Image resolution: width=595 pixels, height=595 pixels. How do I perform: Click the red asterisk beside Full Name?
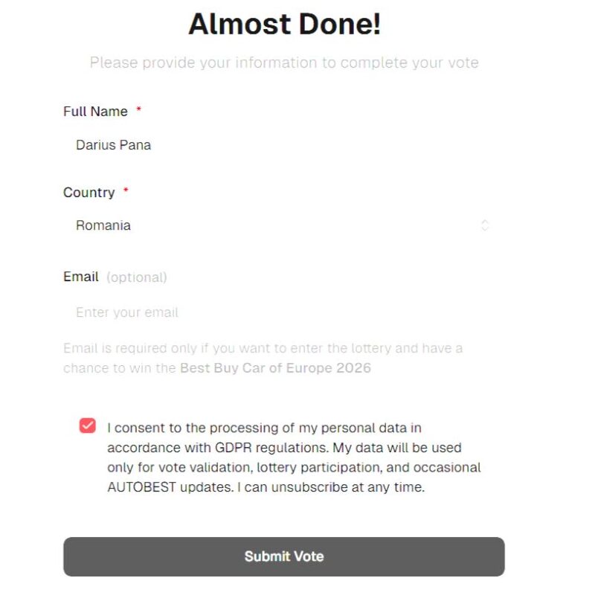[x=138, y=110]
